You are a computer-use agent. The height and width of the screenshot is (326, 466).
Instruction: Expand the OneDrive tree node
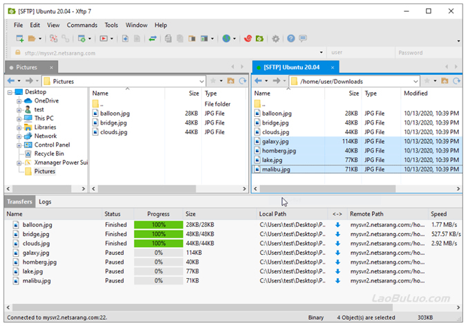(x=19, y=101)
